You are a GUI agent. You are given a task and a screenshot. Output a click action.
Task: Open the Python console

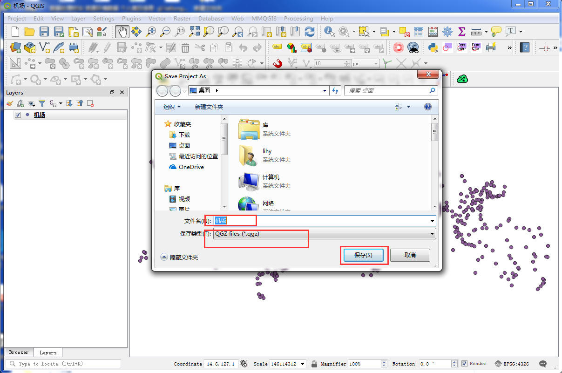coord(433,47)
